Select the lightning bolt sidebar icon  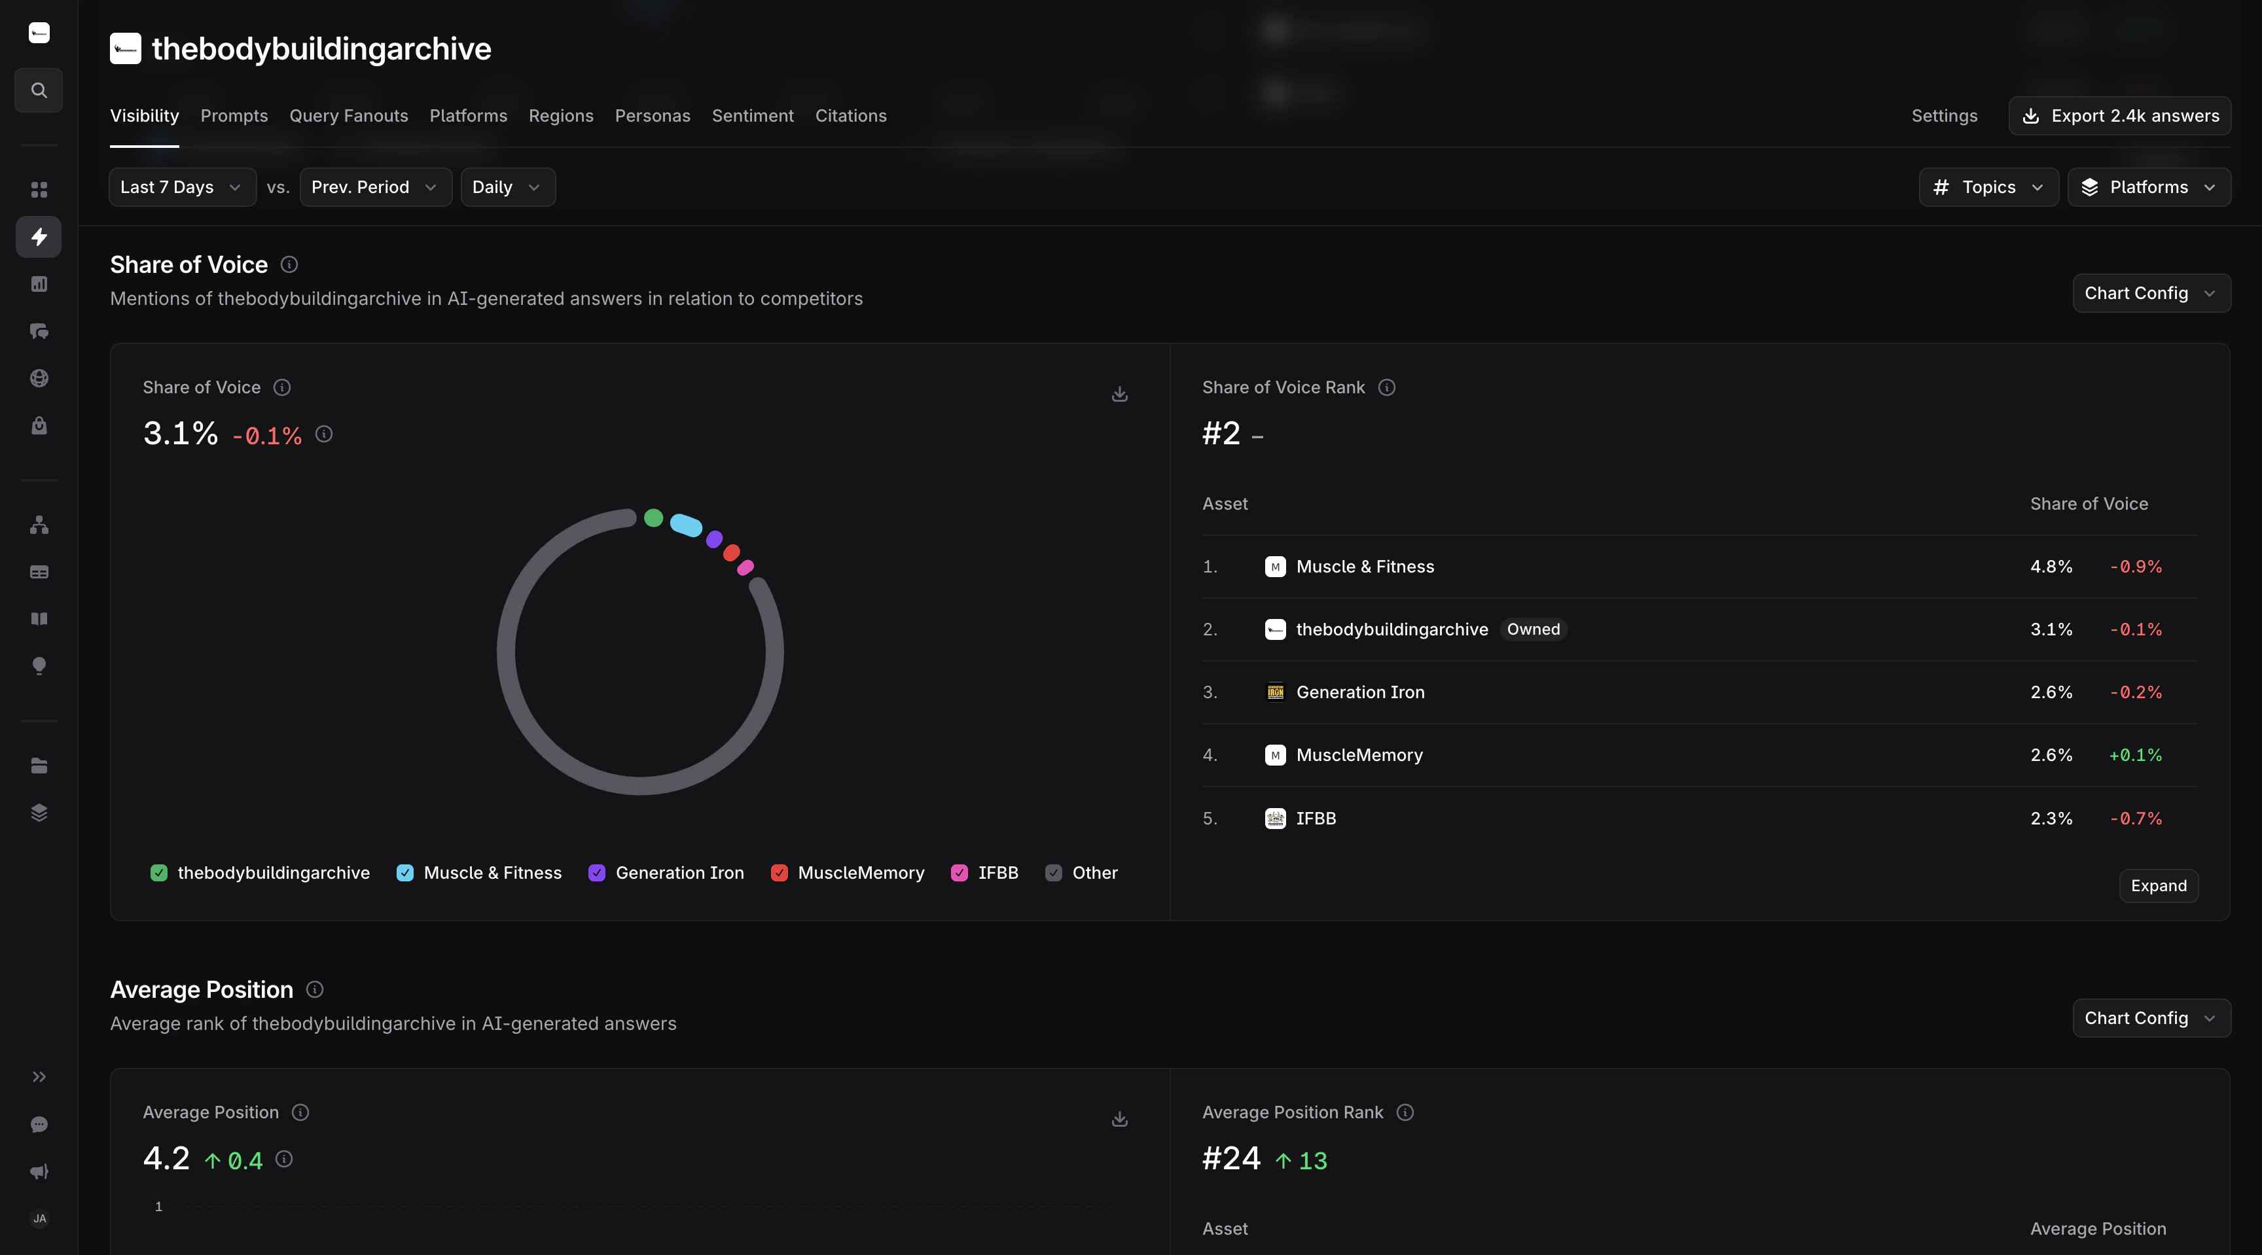click(x=39, y=237)
